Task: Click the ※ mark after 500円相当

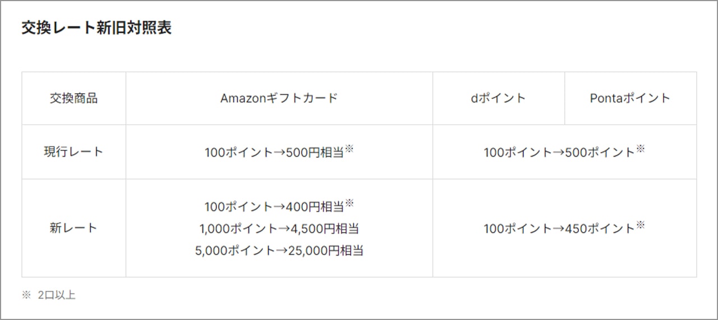Action: click(349, 149)
